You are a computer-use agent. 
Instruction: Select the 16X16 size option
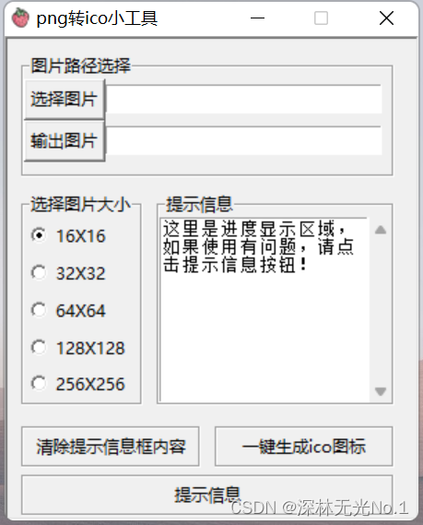click(x=68, y=235)
